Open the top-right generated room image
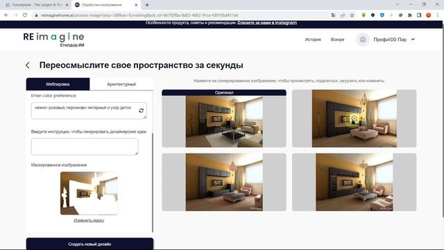Image resolution: width=444 pixels, height=250 pixels. (355, 119)
